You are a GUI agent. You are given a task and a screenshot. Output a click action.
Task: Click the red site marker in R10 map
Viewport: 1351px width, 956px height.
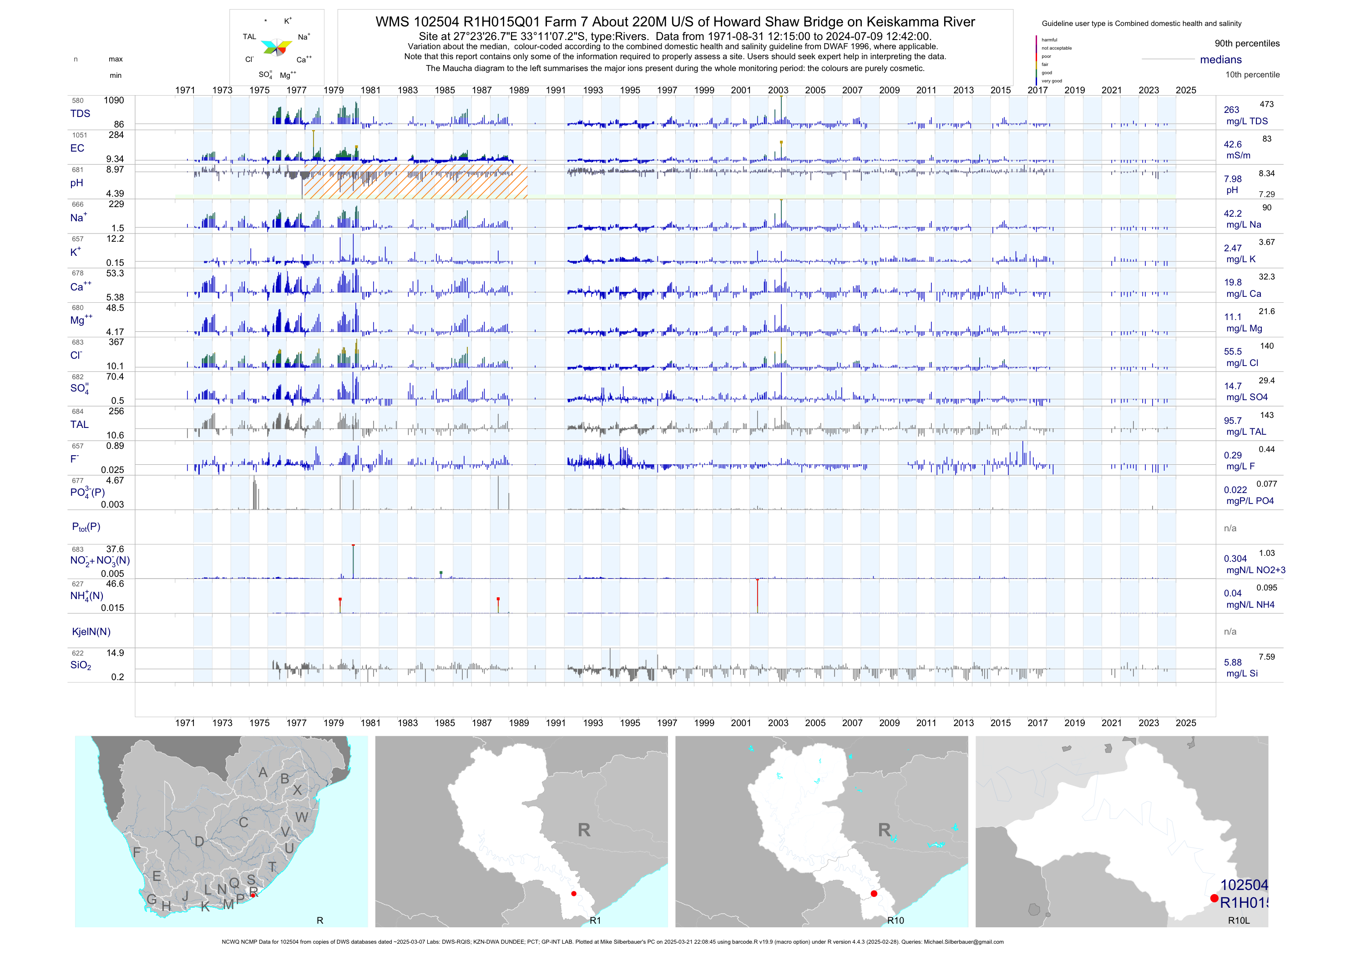(x=874, y=894)
